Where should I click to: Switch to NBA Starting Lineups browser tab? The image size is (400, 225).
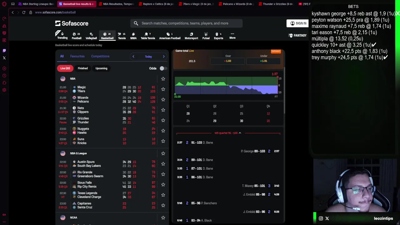[x=36, y=4]
